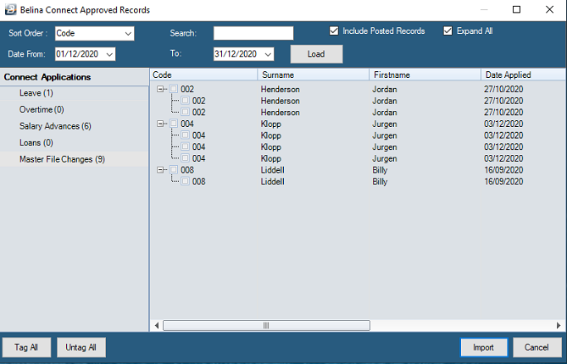567x364 pixels.
Task: Click surname Henderson in parent 002 row
Action: [x=281, y=89]
